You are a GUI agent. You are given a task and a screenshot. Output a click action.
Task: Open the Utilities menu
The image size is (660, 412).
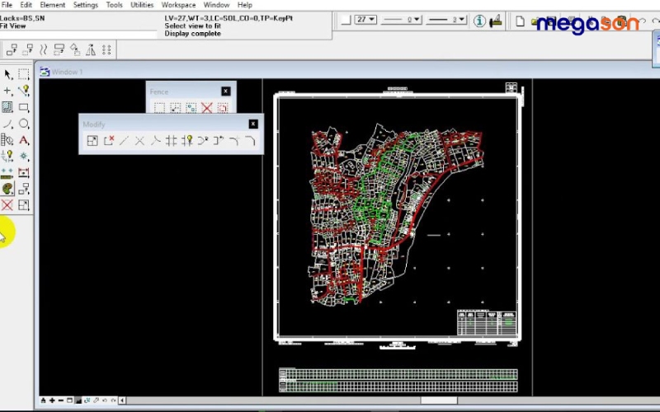click(142, 5)
